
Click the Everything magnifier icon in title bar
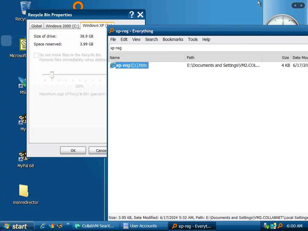tap(112, 31)
